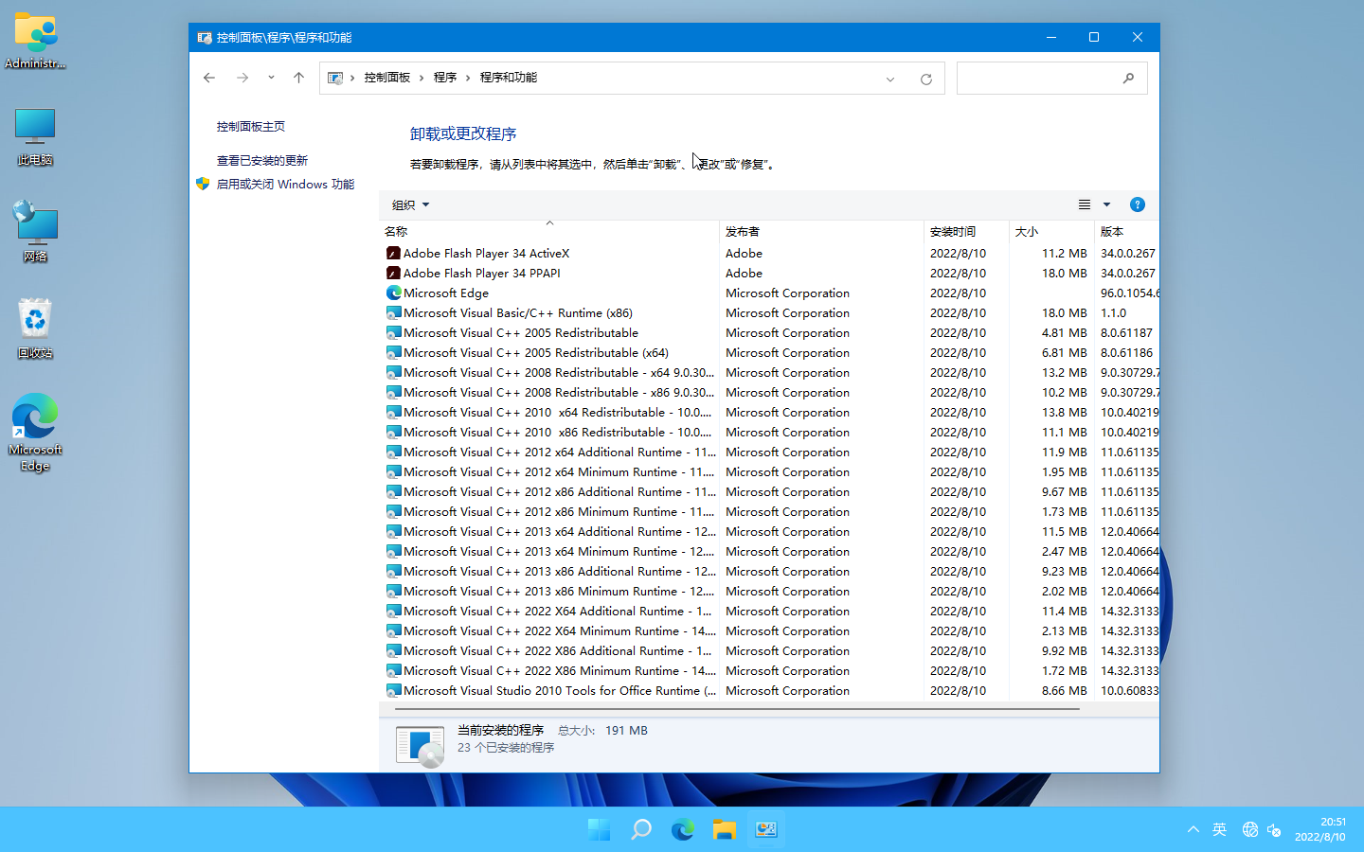Select Visual C++ 2012 x64 Additional Runtime row

pos(769,453)
